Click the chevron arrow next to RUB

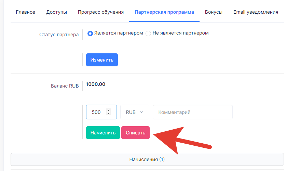pos(141,112)
